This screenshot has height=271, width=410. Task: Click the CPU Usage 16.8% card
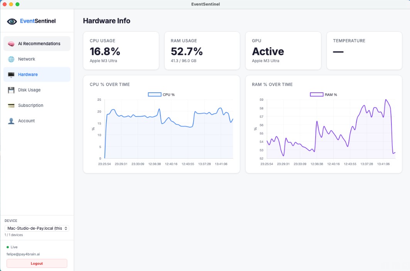click(x=121, y=51)
